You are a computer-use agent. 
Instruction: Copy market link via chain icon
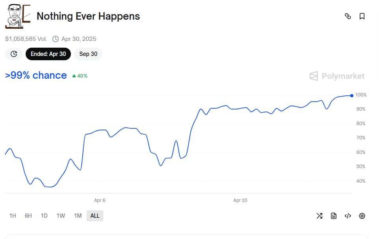point(347,16)
